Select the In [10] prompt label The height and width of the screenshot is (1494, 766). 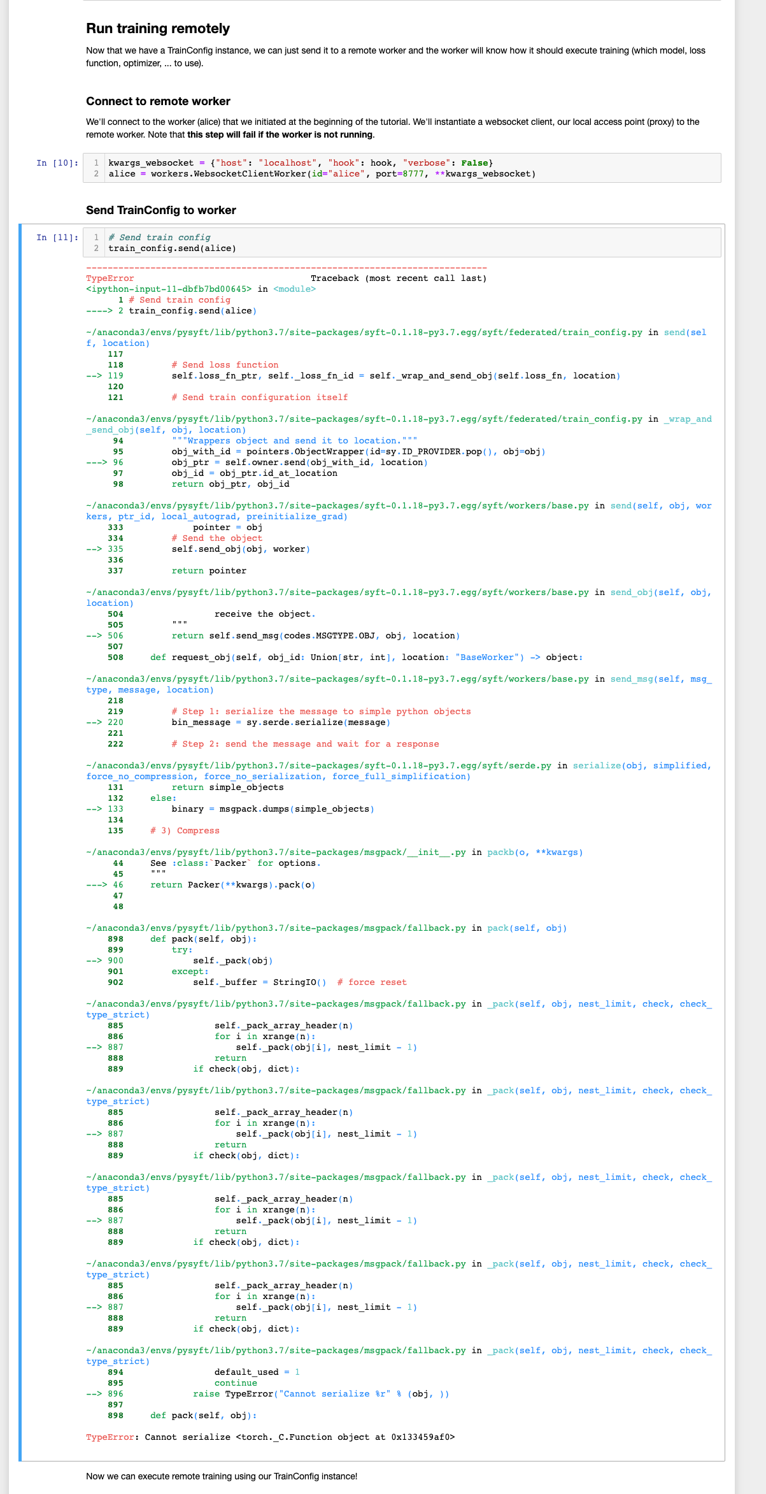[58, 163]
